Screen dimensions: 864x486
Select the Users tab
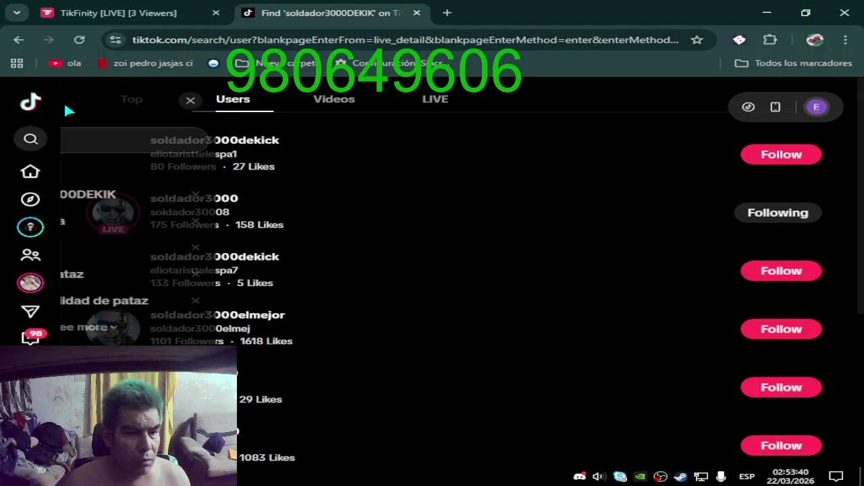233,99
